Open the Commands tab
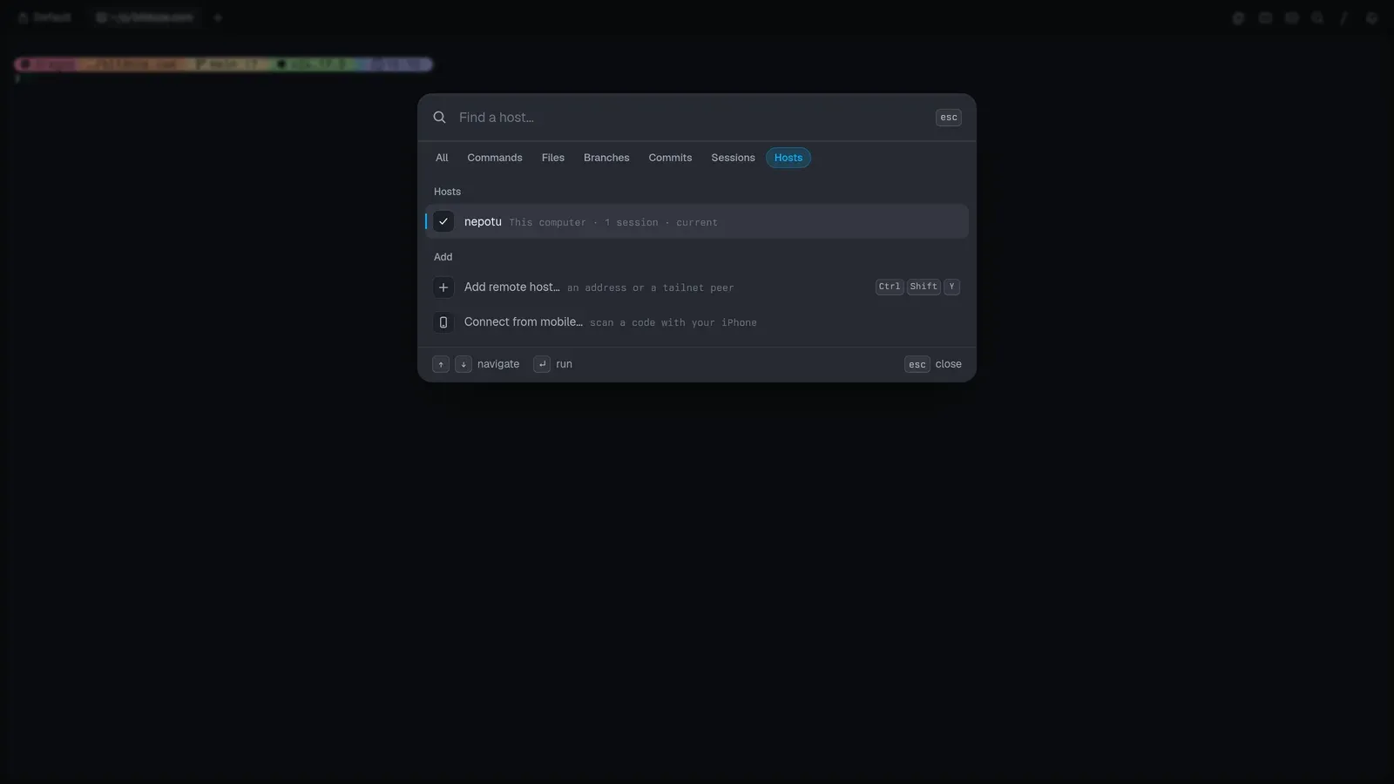1394x784 pixels. pos(495,158)
